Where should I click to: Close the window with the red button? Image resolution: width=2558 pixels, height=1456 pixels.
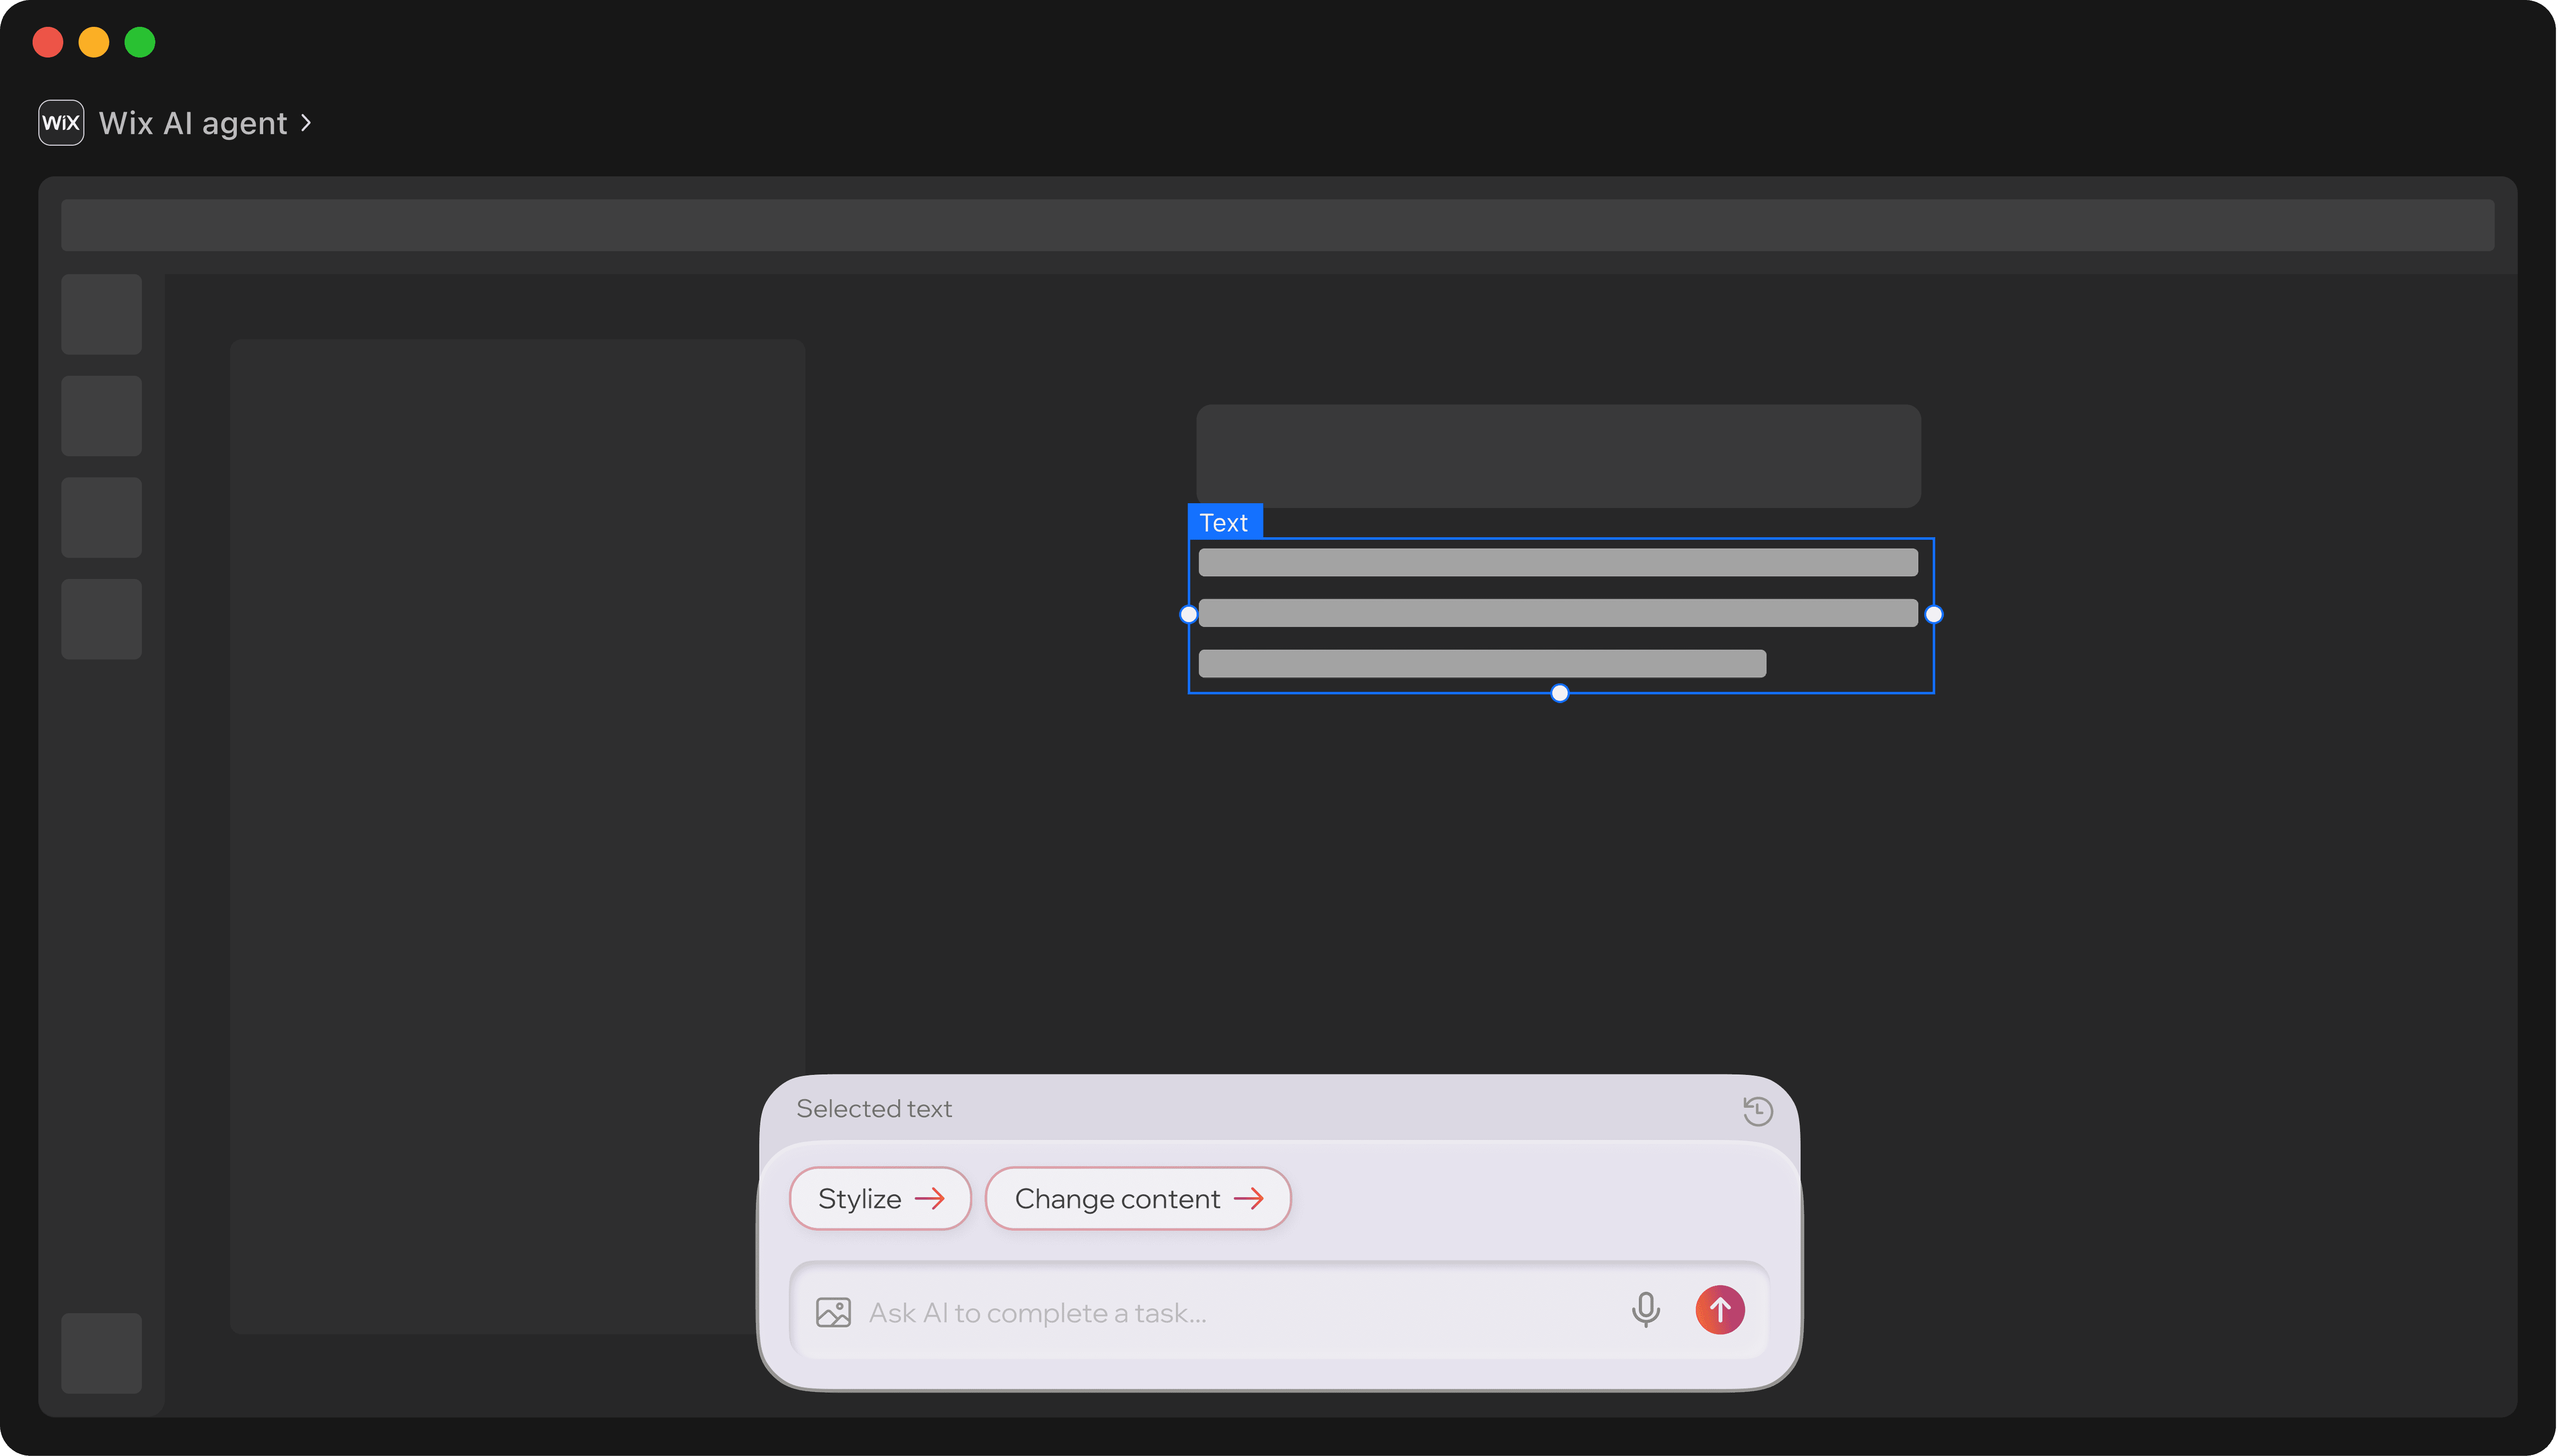48,42
